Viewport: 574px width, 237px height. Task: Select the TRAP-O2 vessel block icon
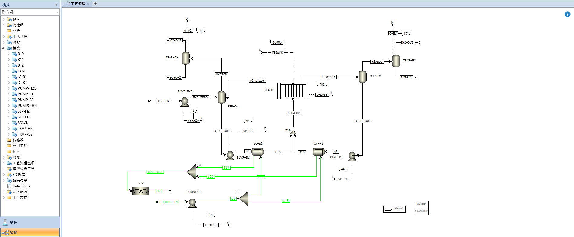[x=185, y=58]
